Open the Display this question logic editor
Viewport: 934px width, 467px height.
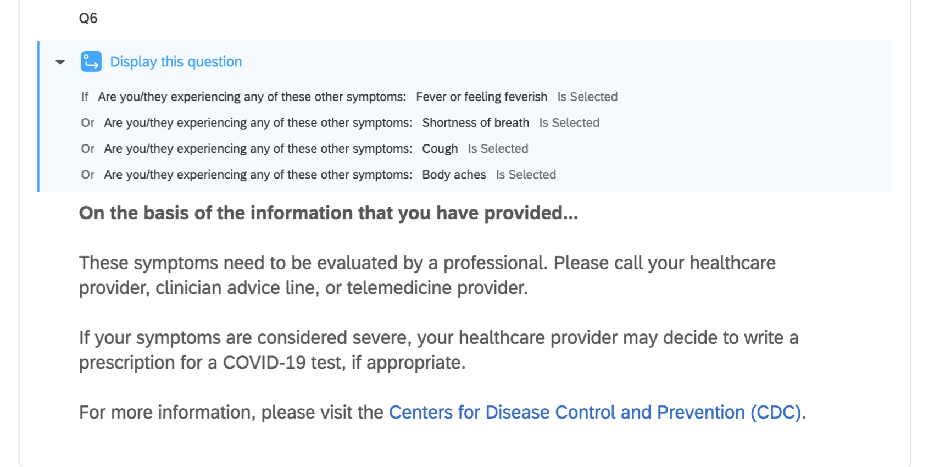(x=176, y=62)
